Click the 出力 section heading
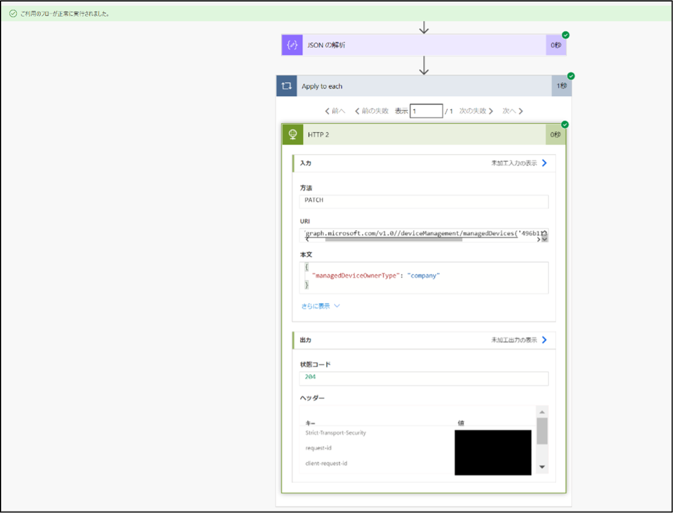The width and height of the screenshot is (673, 513). [x=305, y=340]
